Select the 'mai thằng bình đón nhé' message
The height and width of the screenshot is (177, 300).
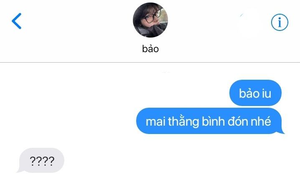tap(210, 121)
